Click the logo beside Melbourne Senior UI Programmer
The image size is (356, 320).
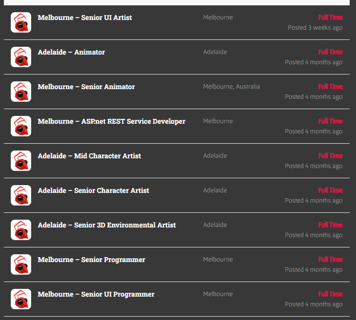(21, 299)
